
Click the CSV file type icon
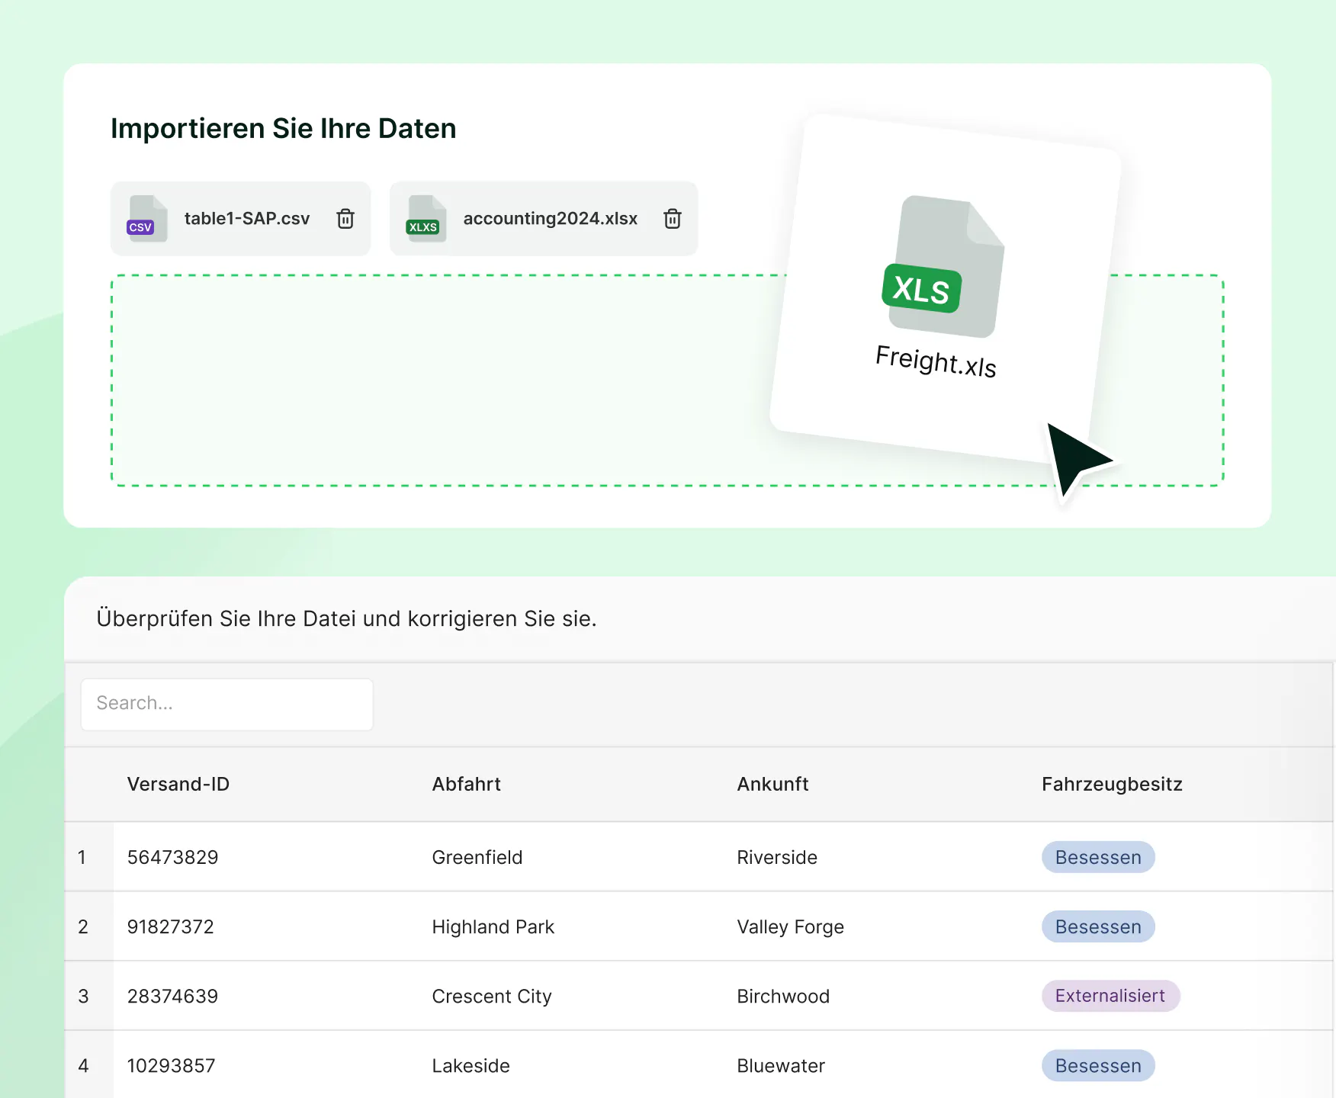[x=146, y=219]
